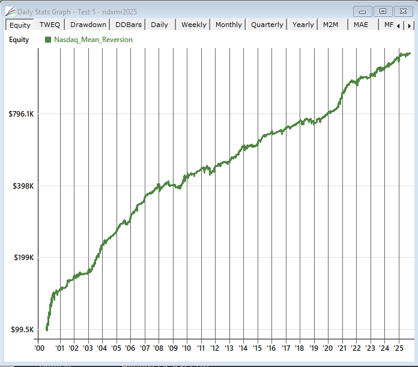The height and width of the screenshot is (367, 418).
Task: Minimize the Daily Stats Graph window
Action: pyautogui.click(x=362, y=11)
